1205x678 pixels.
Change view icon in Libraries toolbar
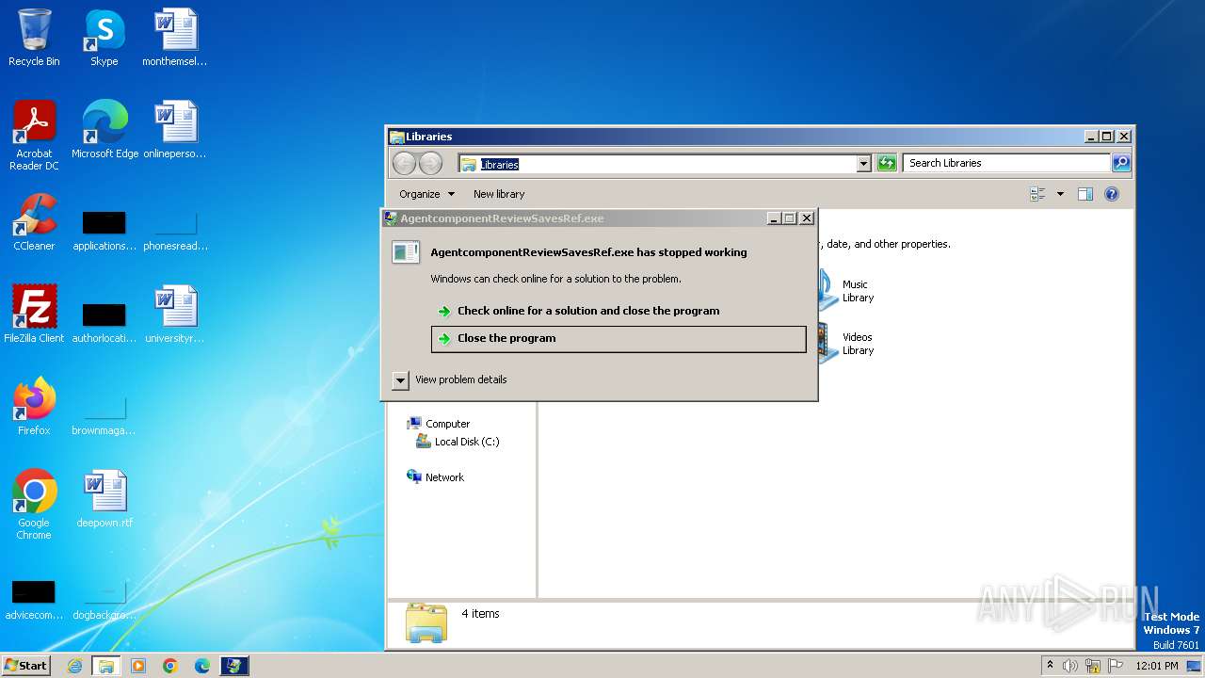pos(1038,194)
